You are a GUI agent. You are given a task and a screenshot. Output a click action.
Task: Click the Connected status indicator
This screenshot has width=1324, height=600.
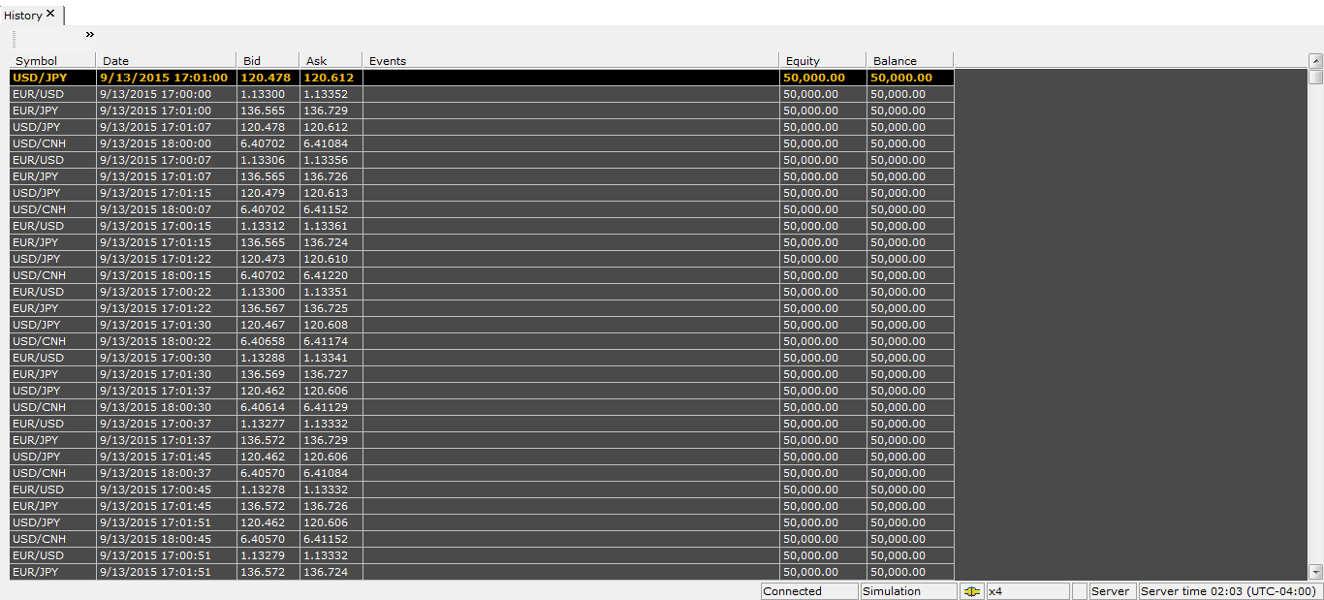pyautogui.click(x=809, y=591)
